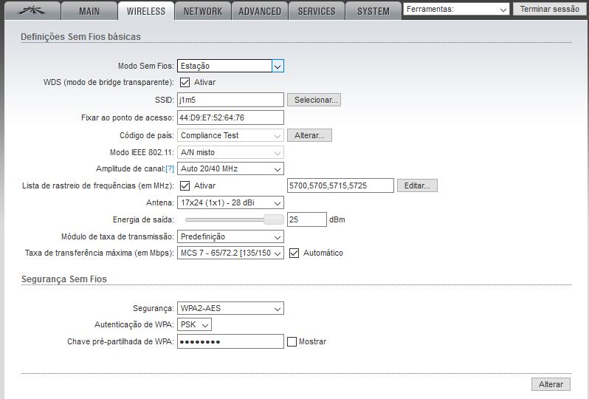This screenshot has height=399, width=589.
Task: Open the Antena dropdown
Action: click(x=230, y=202)
